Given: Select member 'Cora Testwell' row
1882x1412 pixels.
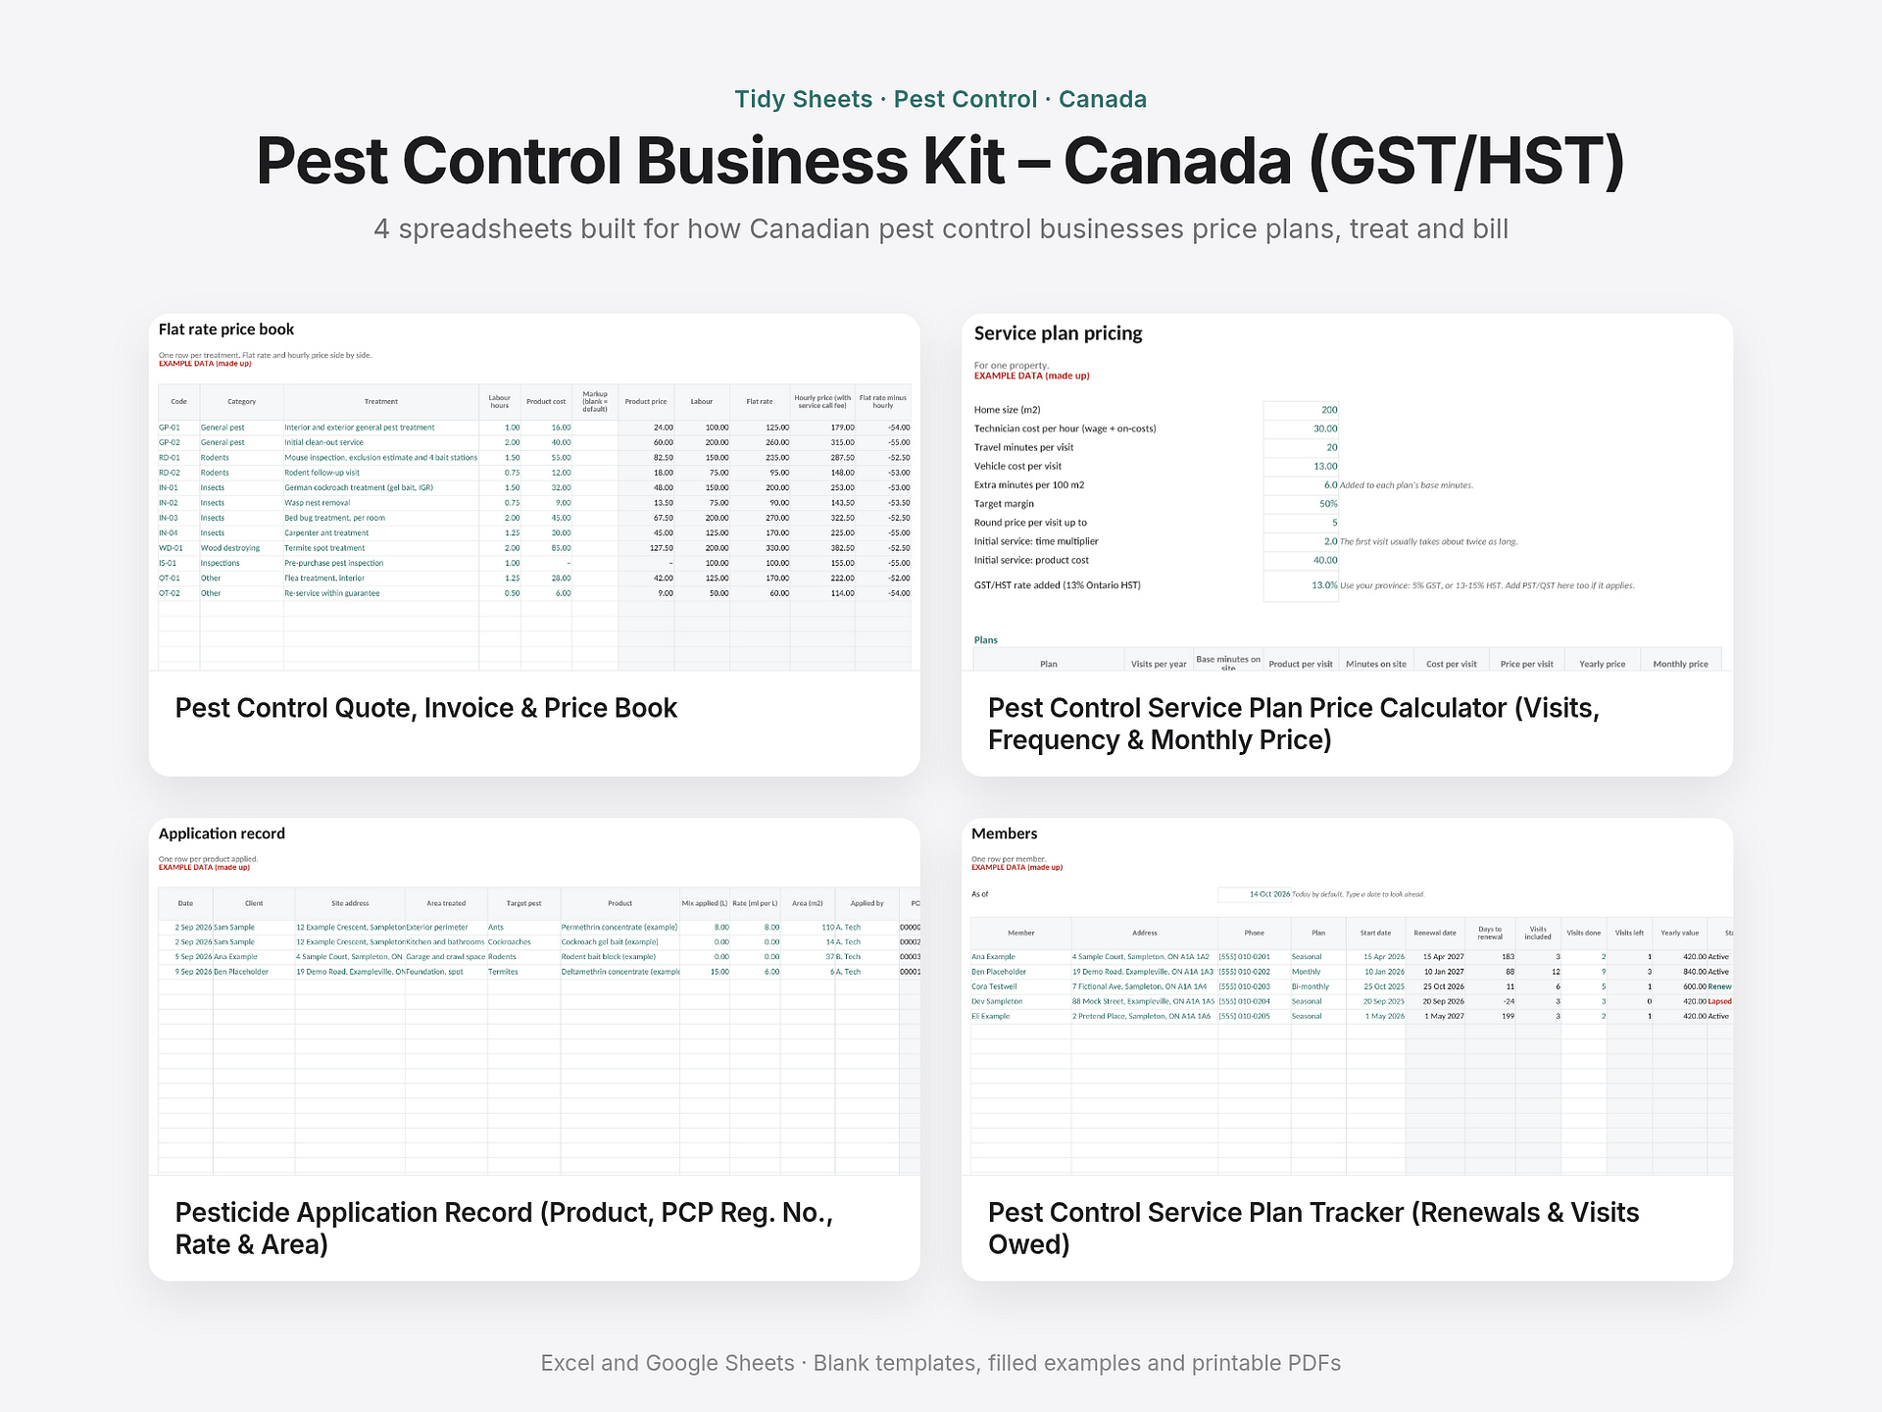Looking at the screenshot, I should pyautogui.click(x=1351, y=986).
